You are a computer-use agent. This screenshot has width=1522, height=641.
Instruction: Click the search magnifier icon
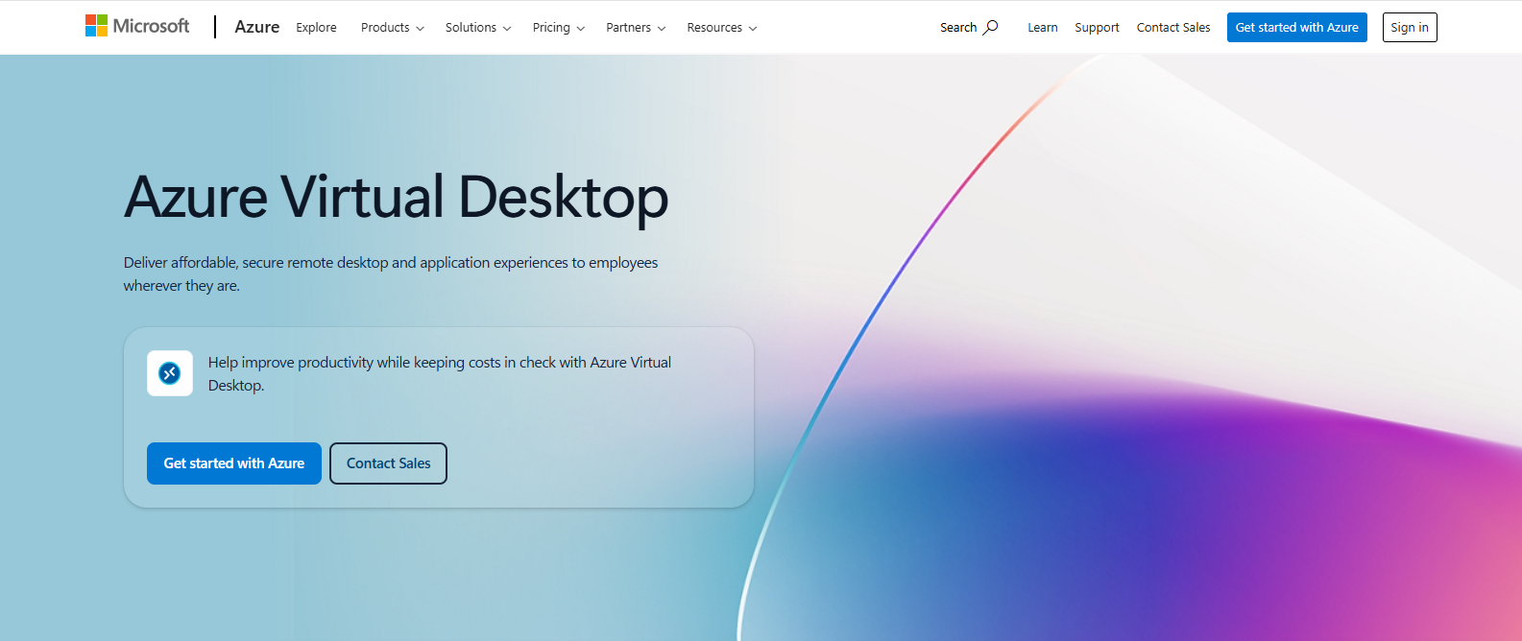[x=990, y=27]
